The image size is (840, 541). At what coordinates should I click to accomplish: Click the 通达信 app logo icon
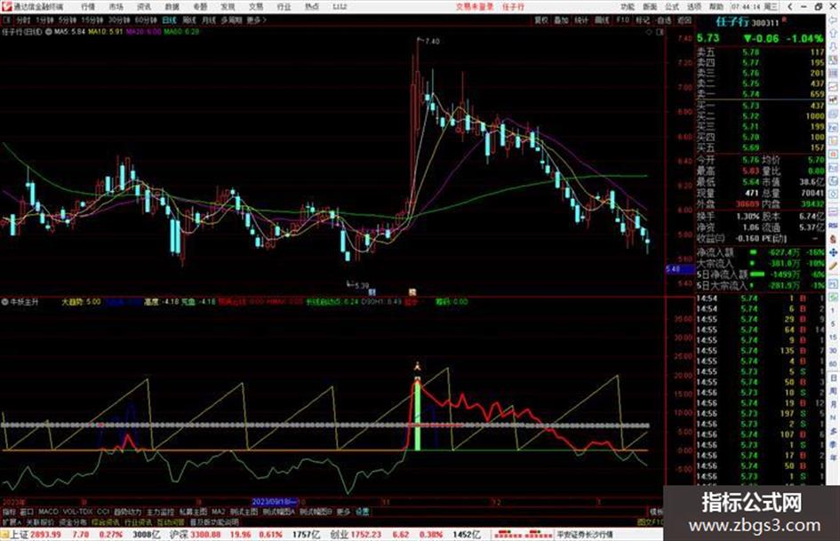pyautogui.click(x=6, y=7)
